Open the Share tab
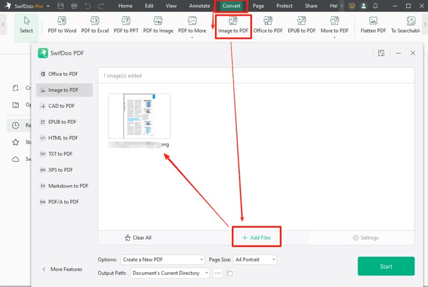 tap(311, 5)
